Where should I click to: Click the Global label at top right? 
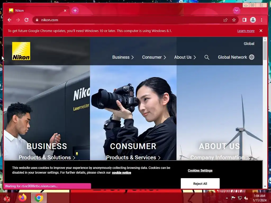point(249,44)
